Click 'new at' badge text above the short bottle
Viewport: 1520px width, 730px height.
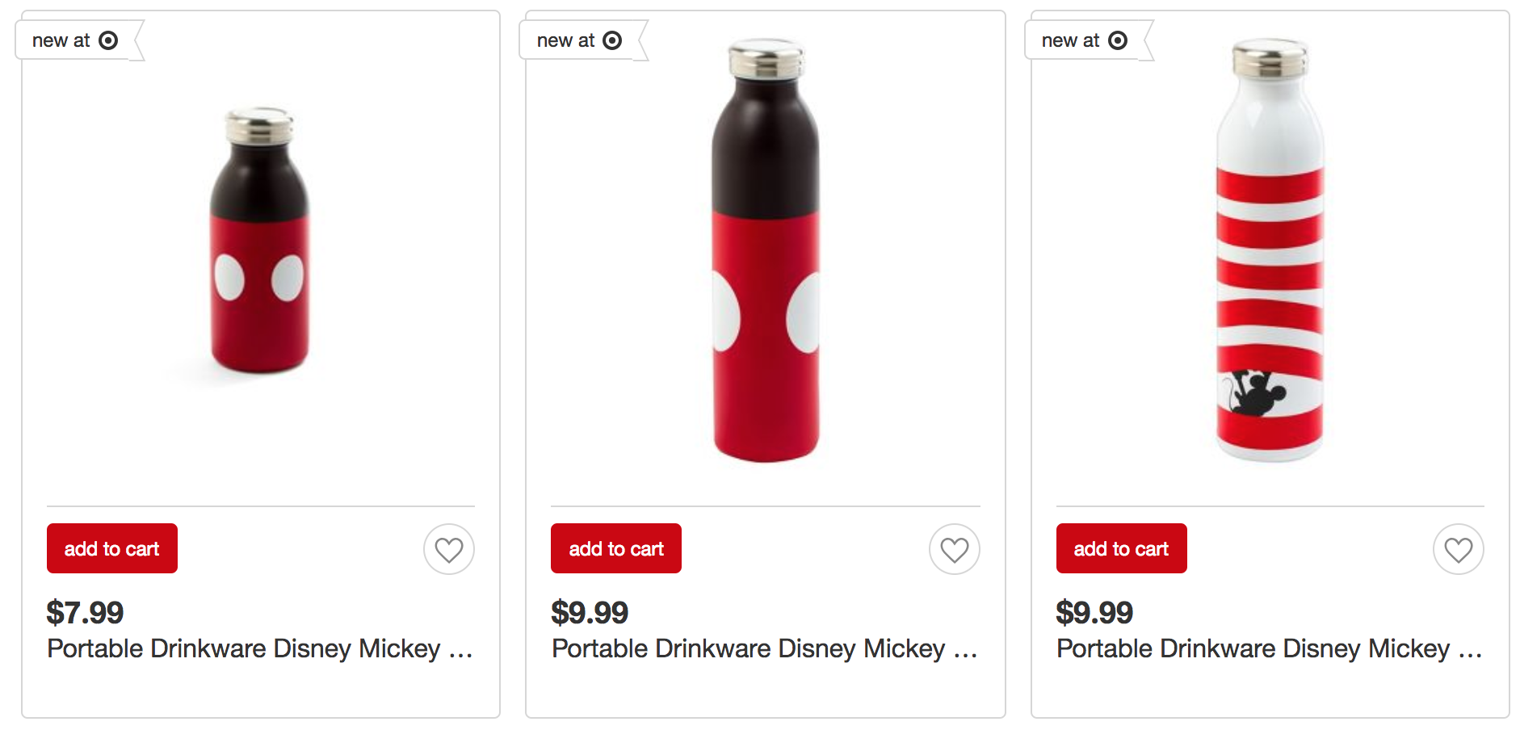tap(61, 40)
